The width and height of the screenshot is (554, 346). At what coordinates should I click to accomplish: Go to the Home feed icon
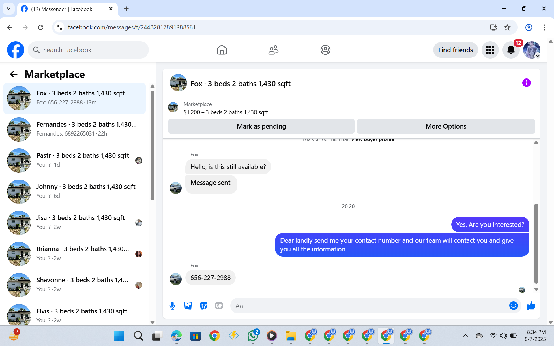[x=222, y=50]
